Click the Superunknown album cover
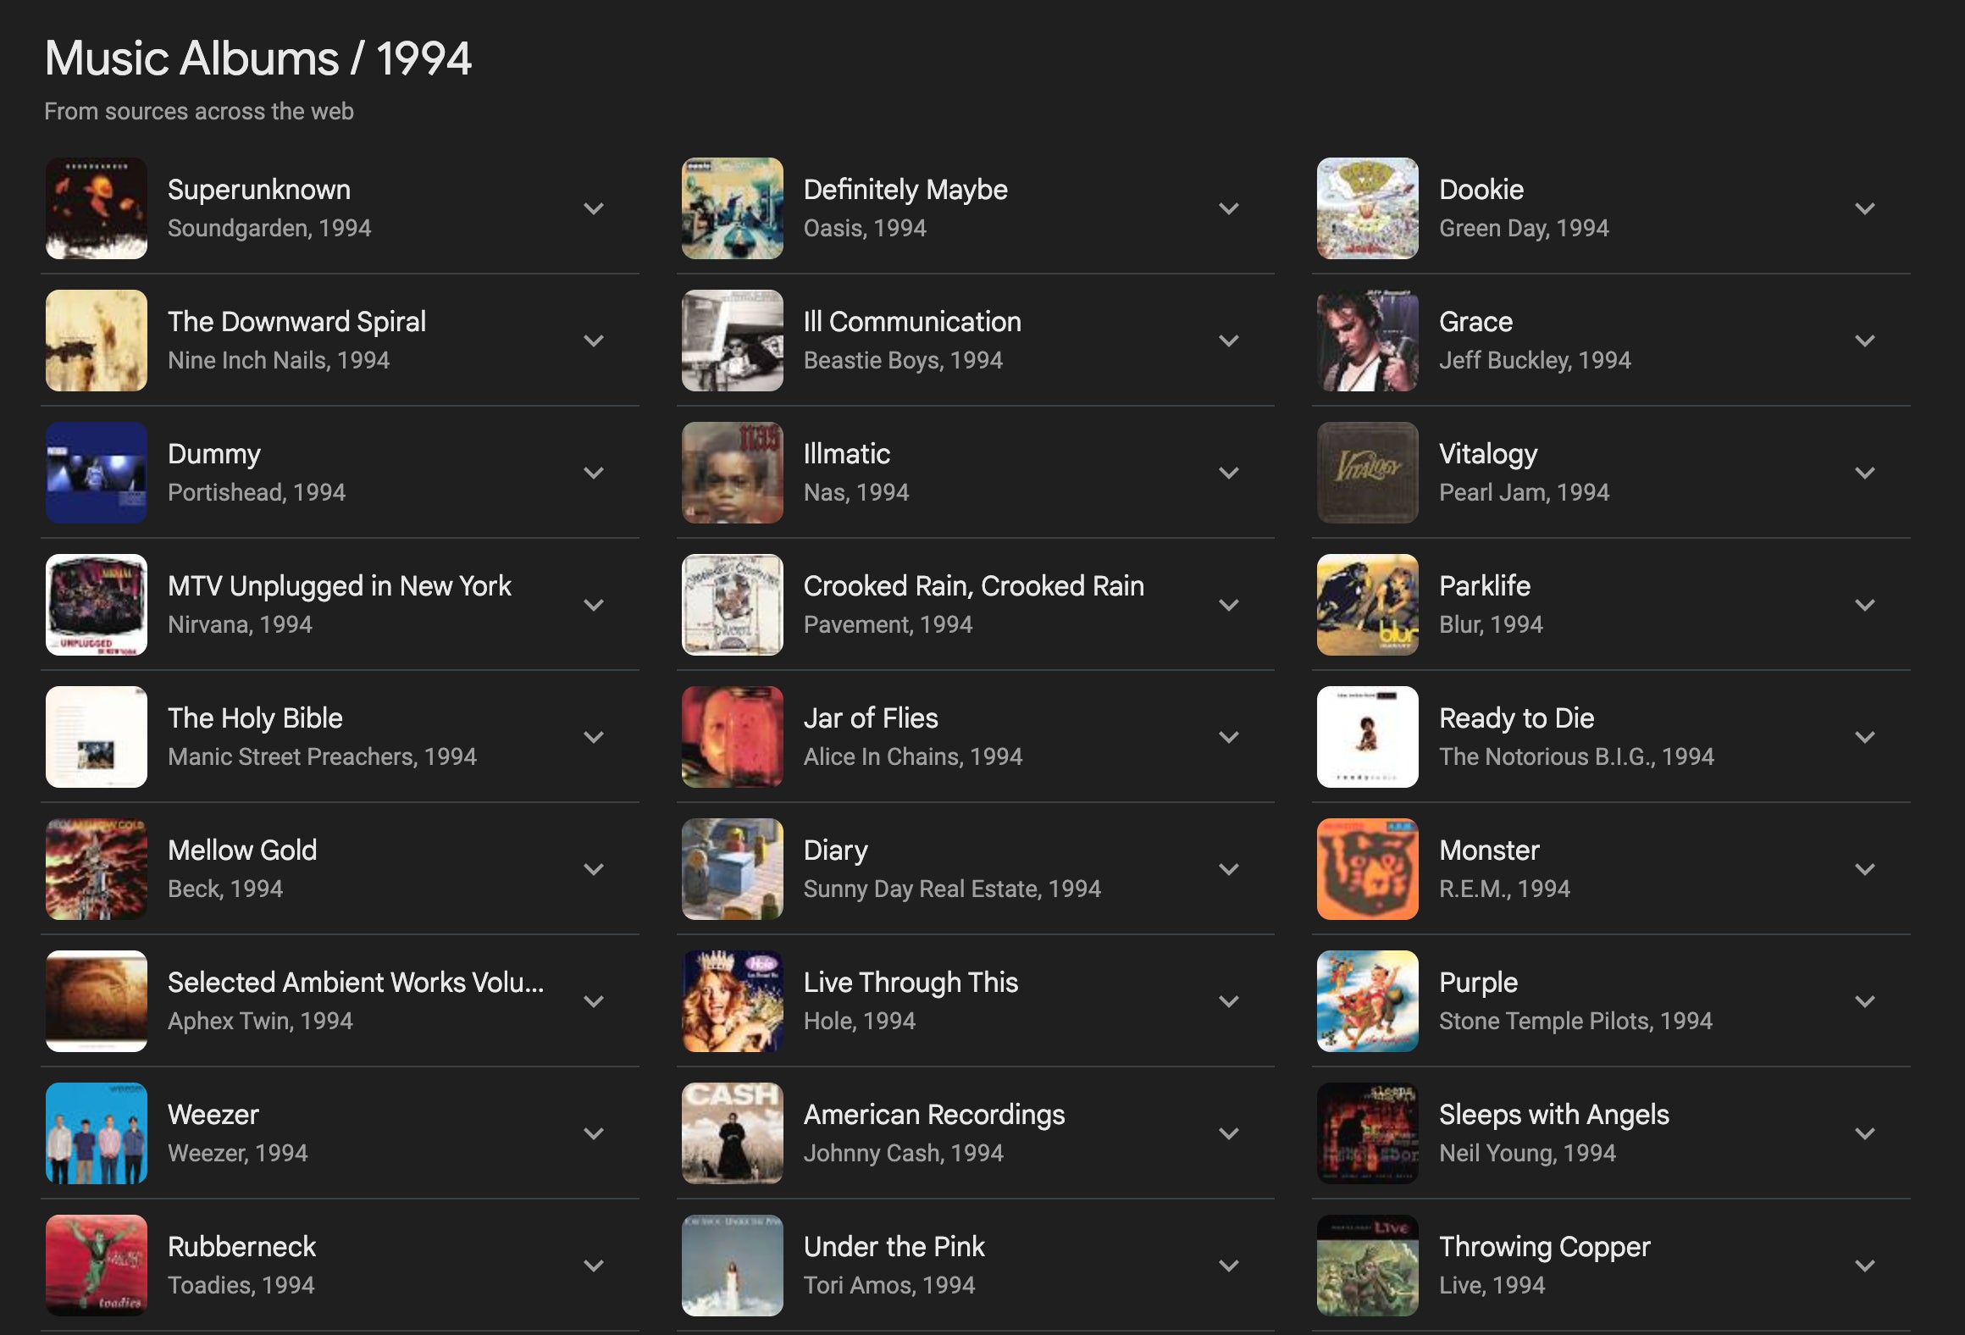1965x1335 pixels. (x=97, y=208)
